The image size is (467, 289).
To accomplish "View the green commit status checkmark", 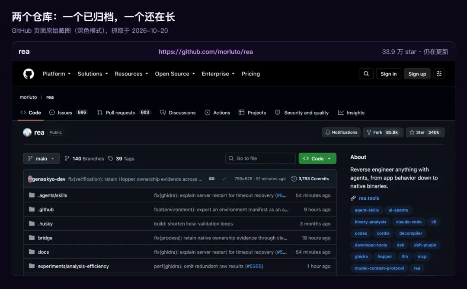I will coord(224,179).
